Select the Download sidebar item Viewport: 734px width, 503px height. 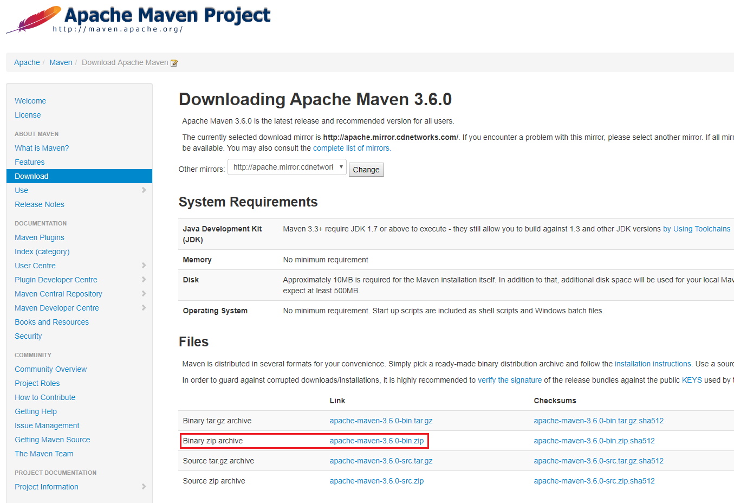tap(79, 176)
